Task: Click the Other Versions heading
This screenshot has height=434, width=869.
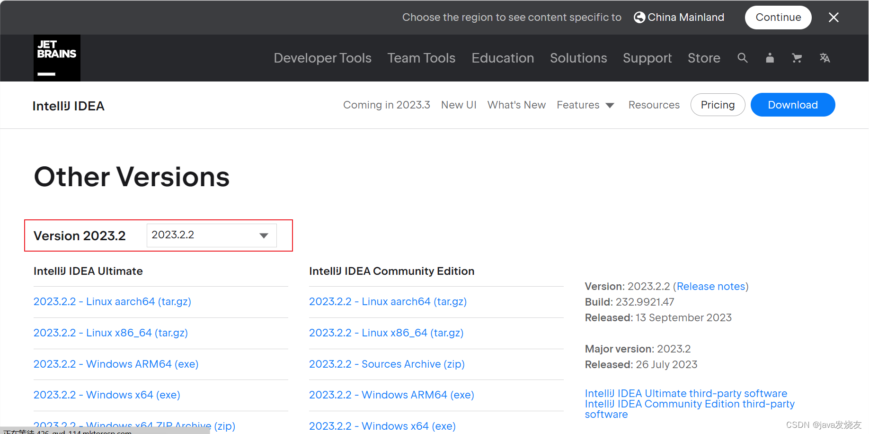Action: click(x=132, y=177)
